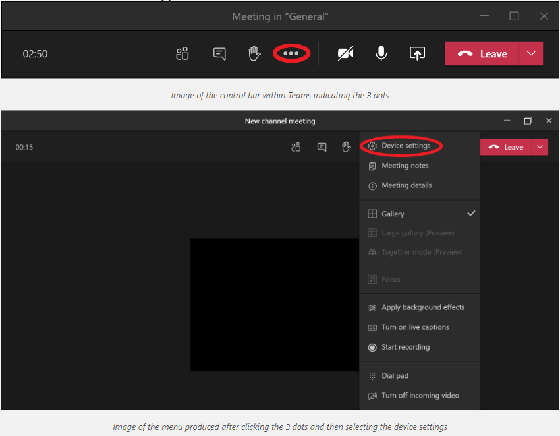560x436 pixels.
Task: Expand Leave dropdown in New channel meeting
Action: (540, 147)
